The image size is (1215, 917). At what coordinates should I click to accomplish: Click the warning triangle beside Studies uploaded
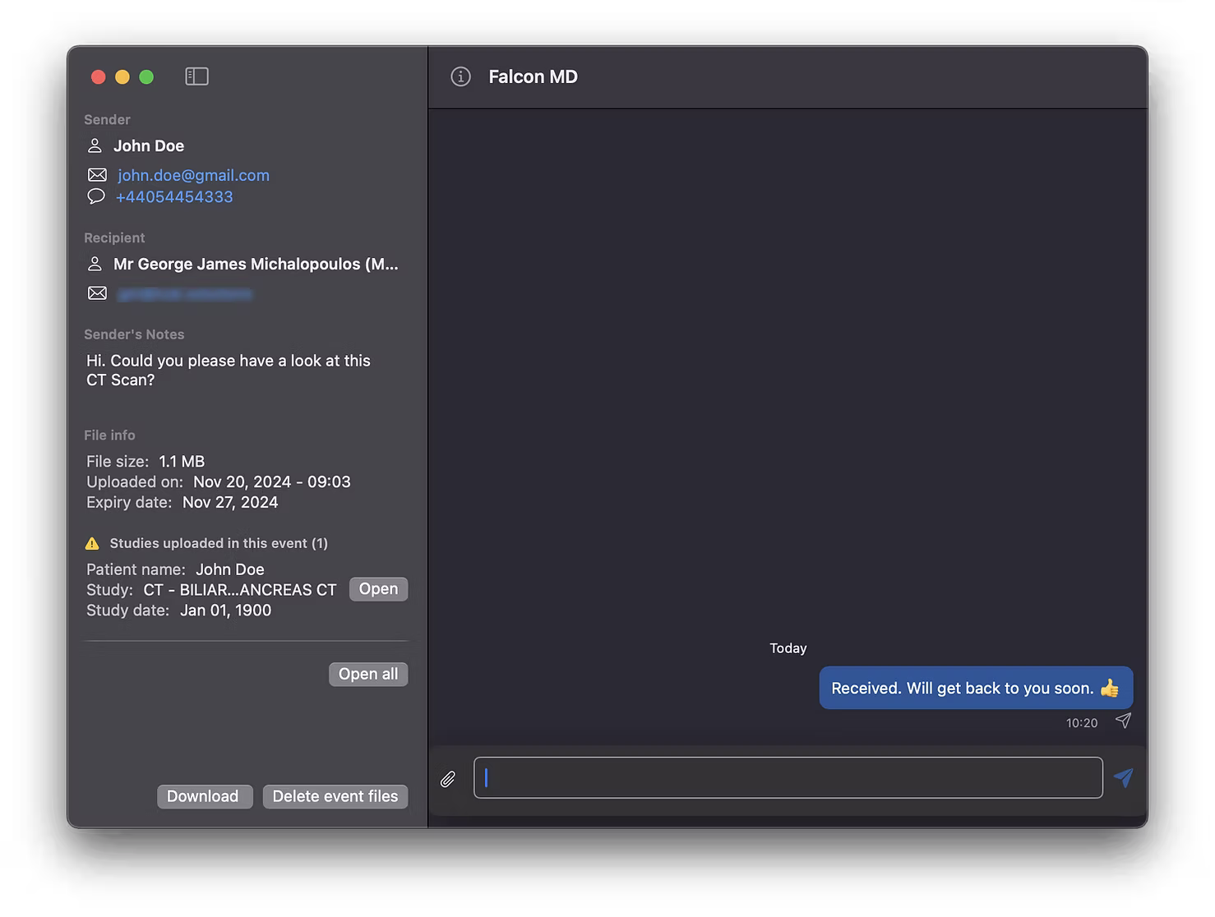point(92,543)
